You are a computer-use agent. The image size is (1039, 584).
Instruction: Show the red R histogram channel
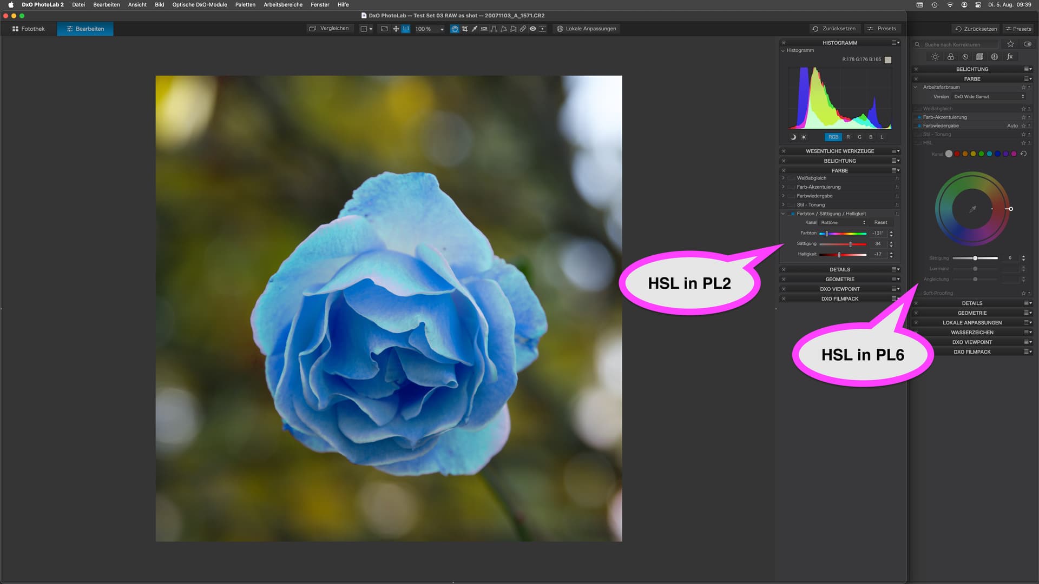point(848,137)
